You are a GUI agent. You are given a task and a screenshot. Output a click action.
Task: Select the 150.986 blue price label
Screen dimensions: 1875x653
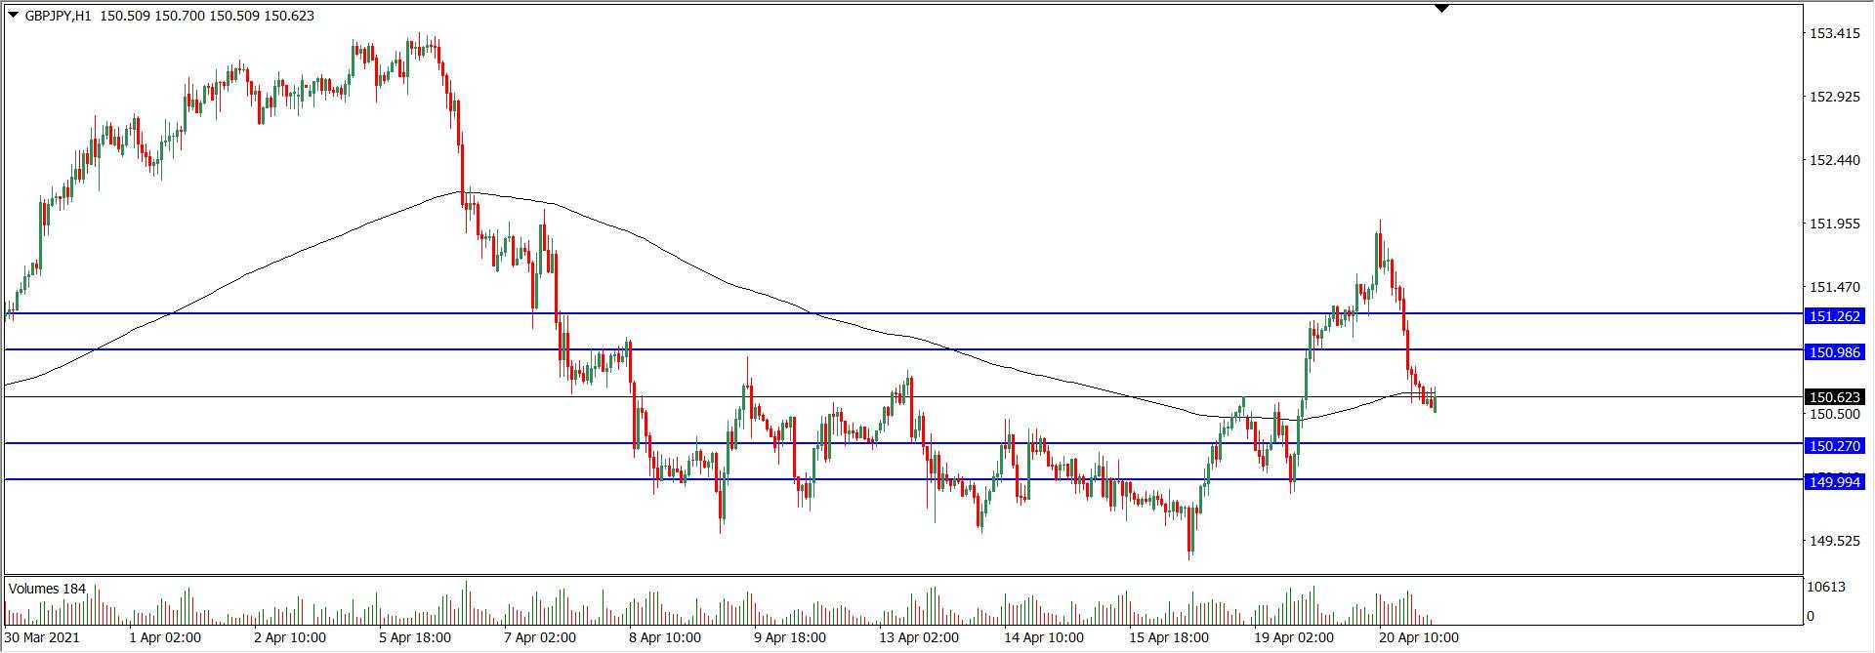(x=1836, y=352)
